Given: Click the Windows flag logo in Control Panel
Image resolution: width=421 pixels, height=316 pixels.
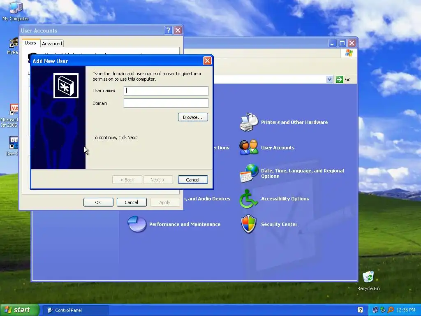Looking at the screenshot, I should pyautogui.click(x=349, y=53).
